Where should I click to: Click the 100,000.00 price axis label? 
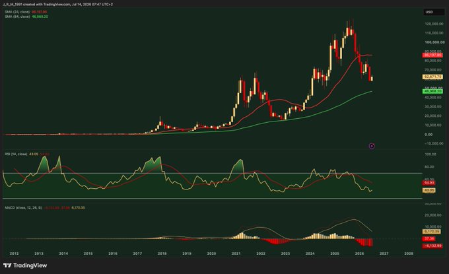point(434,42)
